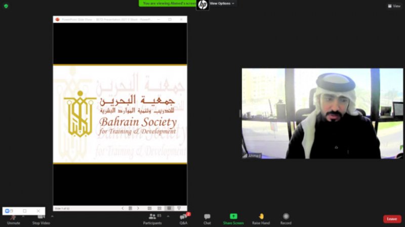Screen dimensions: 405x227
Task: Click the green Share Screen icon
Action: point(233,216)
